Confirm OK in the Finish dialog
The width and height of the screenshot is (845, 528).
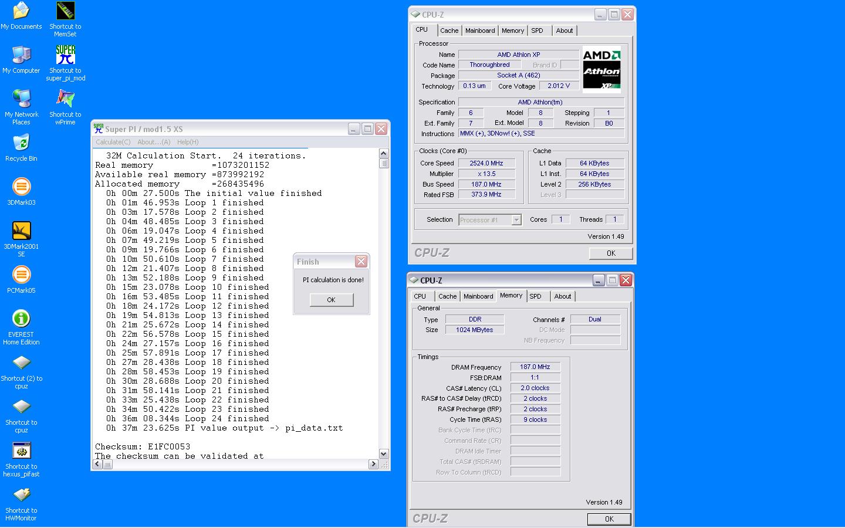pyautogui.click(x=332, y=300)
